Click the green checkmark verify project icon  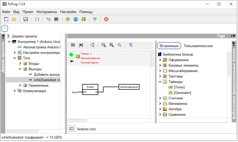68,19
